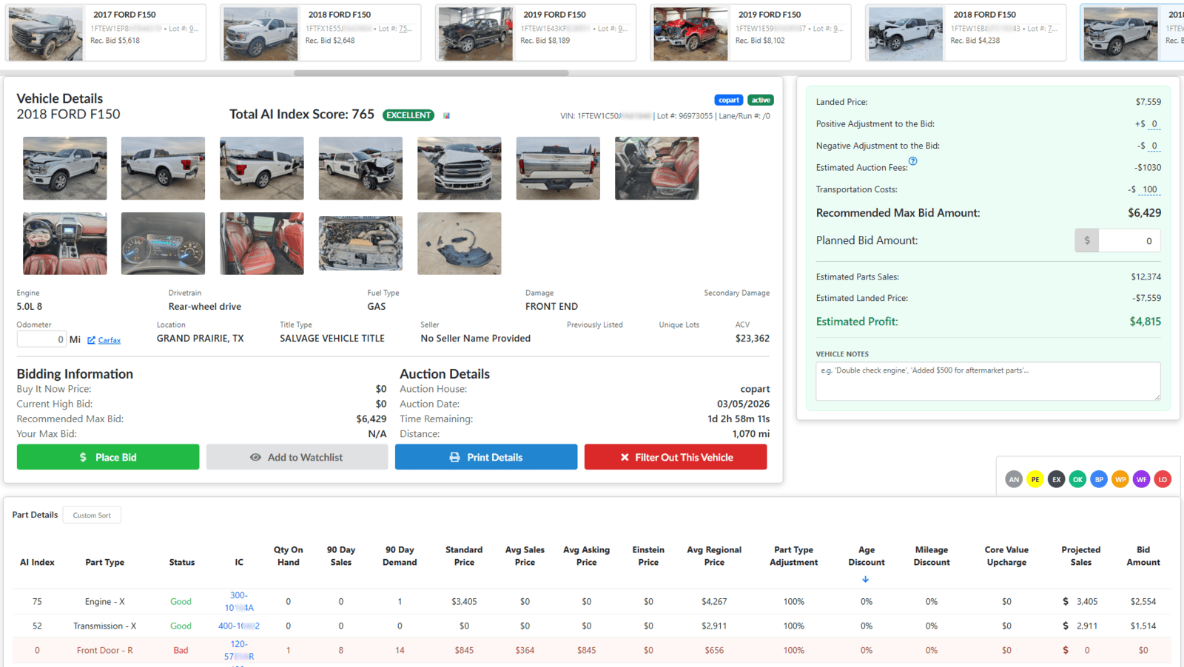The width and height of the screenshot is (1184, 667).
Task: Open the Carfax link
Action: pos(109,340)
